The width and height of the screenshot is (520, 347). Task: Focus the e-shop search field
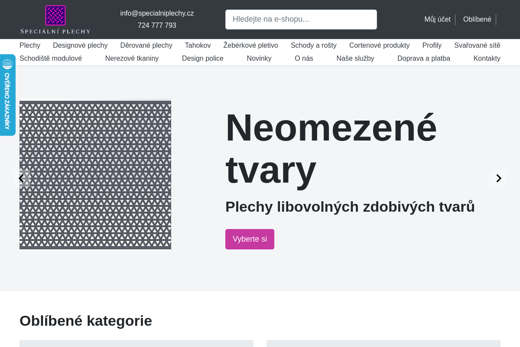click(x=301, y=20)
